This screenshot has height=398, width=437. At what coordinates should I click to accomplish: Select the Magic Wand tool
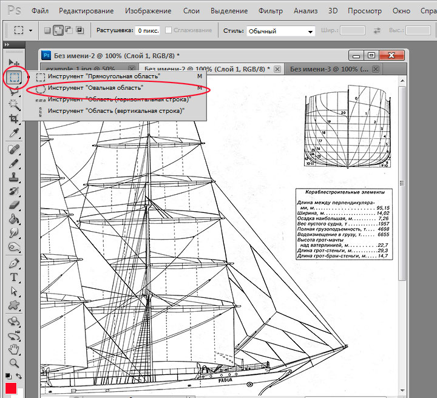[14, 105]
